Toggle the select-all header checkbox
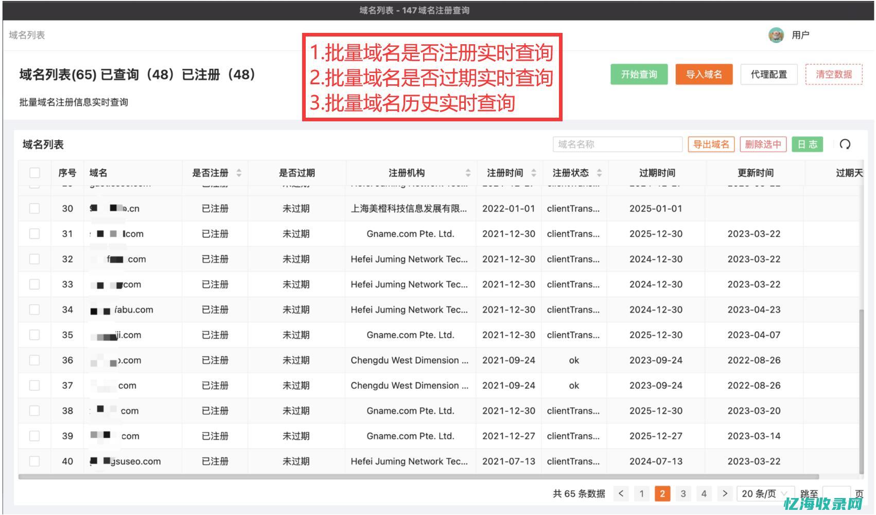The width and height of the screenshot is (876, 515). coord(34,173)
